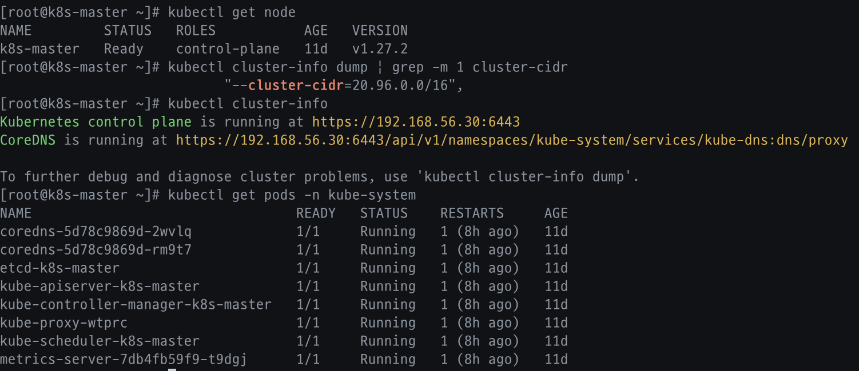Click the terminal cursor on the last line
The image size is (859, 371).
[x=172, y=369]
